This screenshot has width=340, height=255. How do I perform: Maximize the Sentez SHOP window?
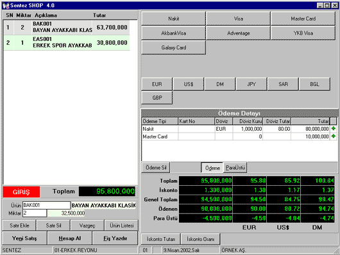pos(327,5)
